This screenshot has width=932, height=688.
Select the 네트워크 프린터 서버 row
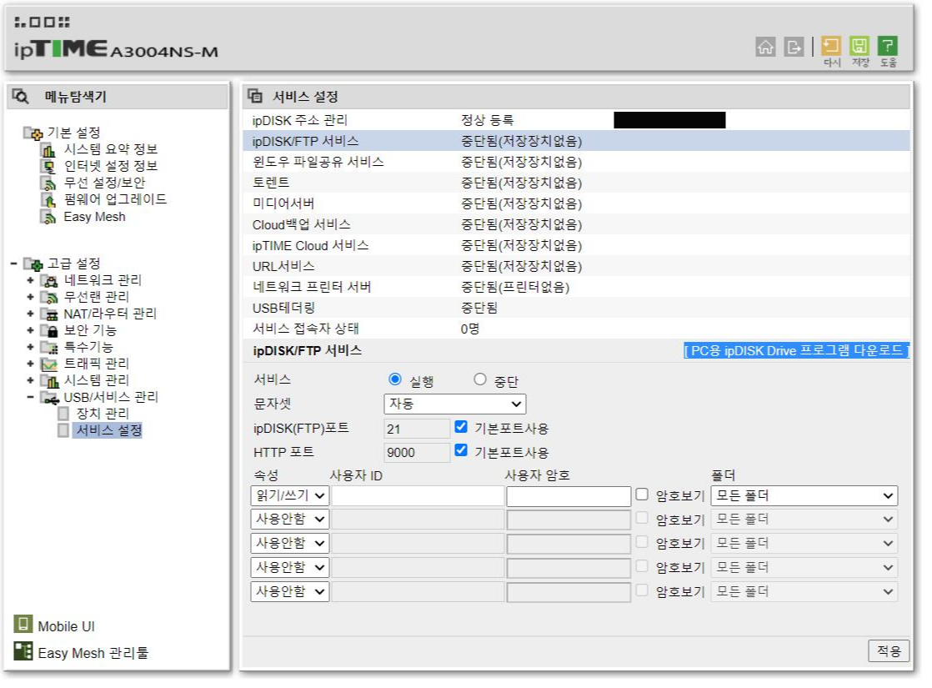(x=576, y=287)
